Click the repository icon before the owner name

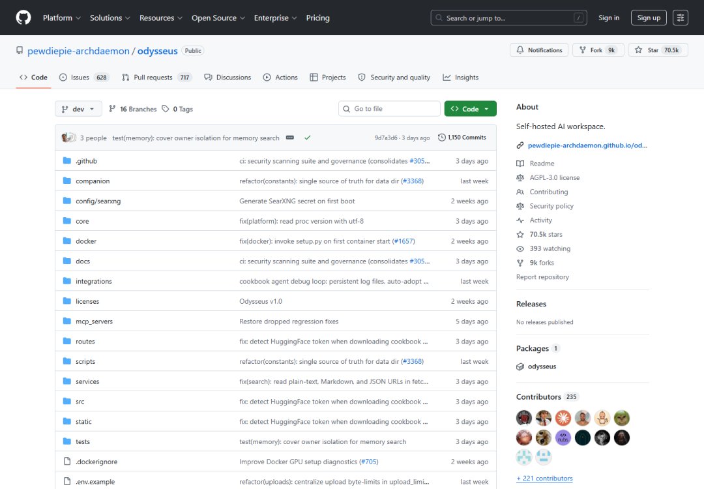pos(20,50)
